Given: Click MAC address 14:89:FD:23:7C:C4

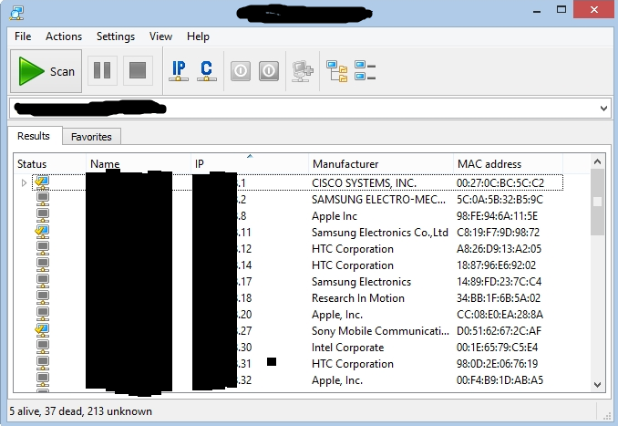Looking at the screenshot, I should pos(499,282).
